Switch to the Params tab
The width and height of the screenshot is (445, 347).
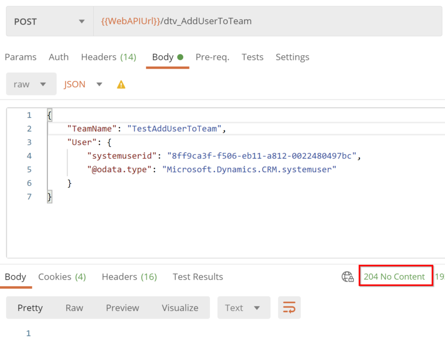point(21,57)
